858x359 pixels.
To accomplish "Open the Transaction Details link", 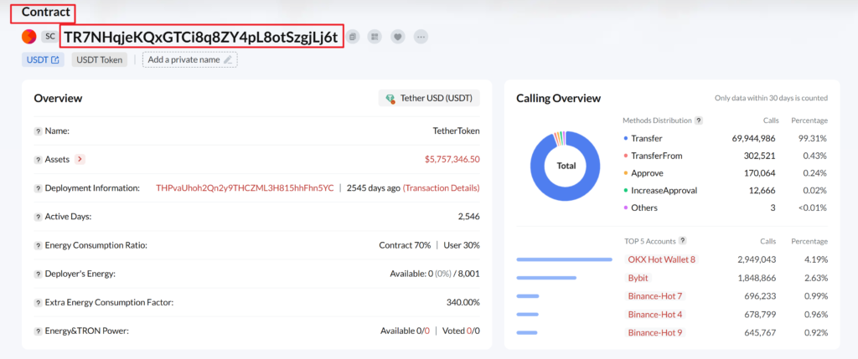I will (441, 188).
